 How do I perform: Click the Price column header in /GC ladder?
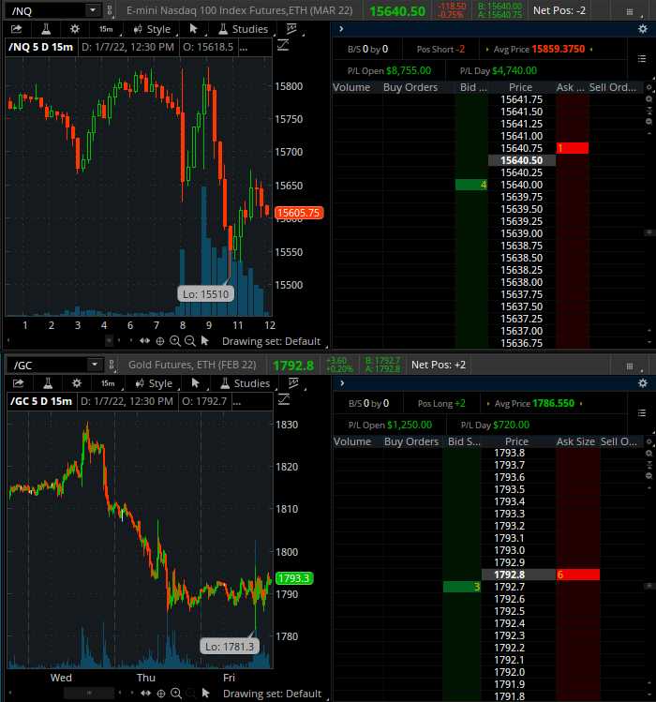517,441
